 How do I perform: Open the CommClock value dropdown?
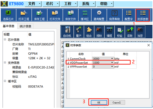point(112,59)
